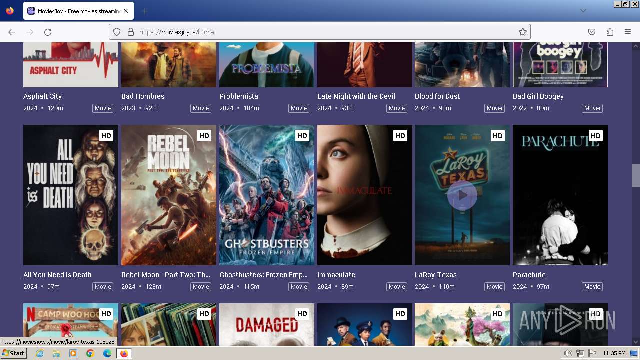Open the Camp Woo Hoo poster
Viewport: 640px width, 360px height.
click(71, 324)
